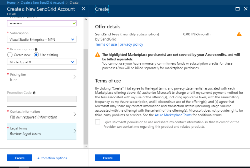Open the Azure Marketplace Terms link
The height and width of the screenshot is (168, 250).
click(x=173, y=115)
